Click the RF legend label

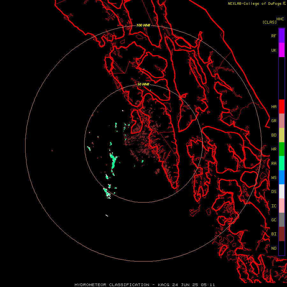274,36
